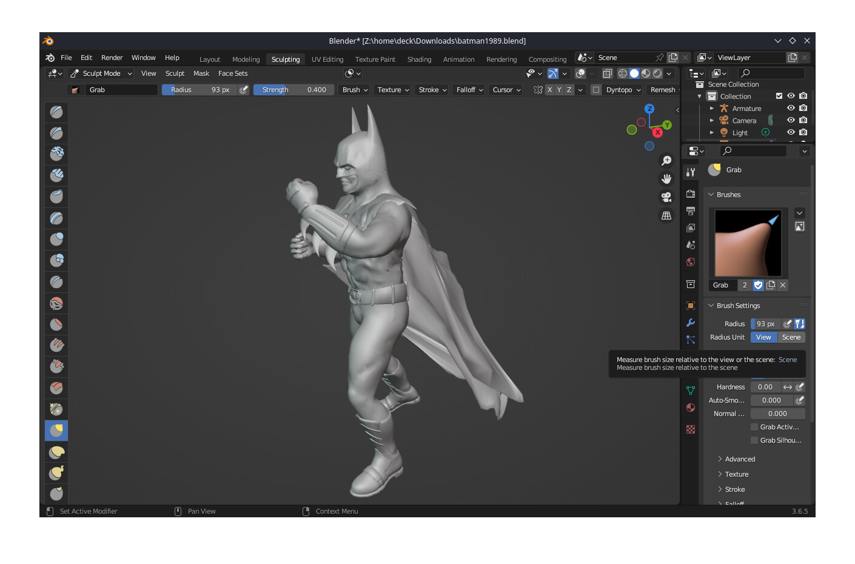The width and height of the screenshot is (855, 564).
Task: Collapse the Brushes panel
Action: [x=728, y=195]
